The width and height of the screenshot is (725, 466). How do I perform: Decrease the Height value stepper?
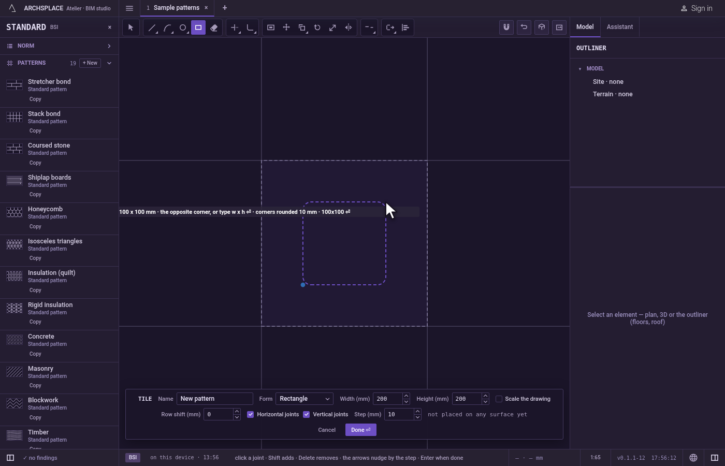485,402
